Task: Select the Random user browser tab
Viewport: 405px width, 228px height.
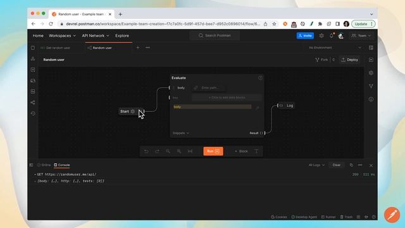Action: [81, 14]
